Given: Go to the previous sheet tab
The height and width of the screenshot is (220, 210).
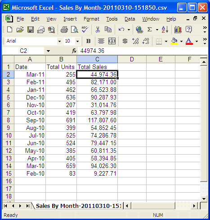Looking at the screenshot, I should [x=13, y=206].
